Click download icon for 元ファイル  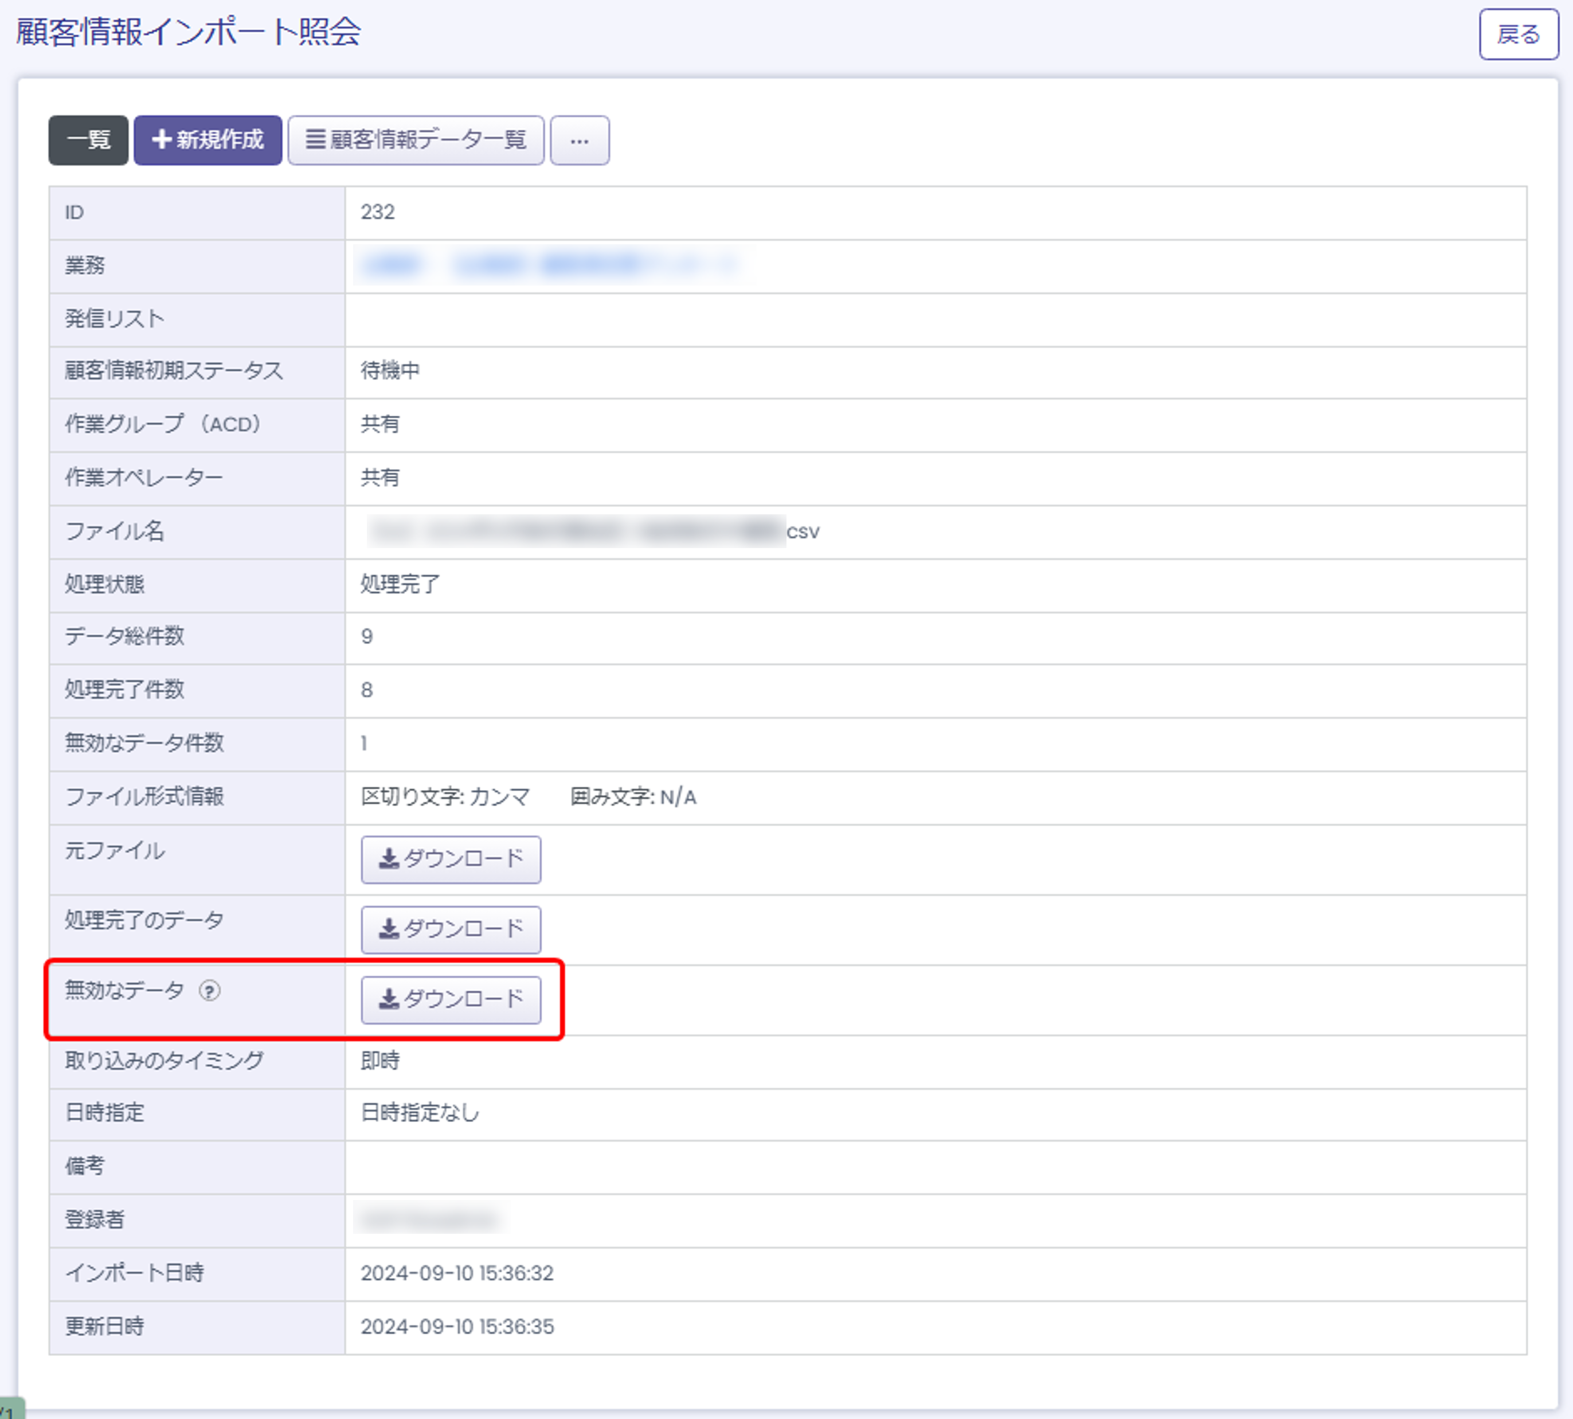(x=388, y=859)
